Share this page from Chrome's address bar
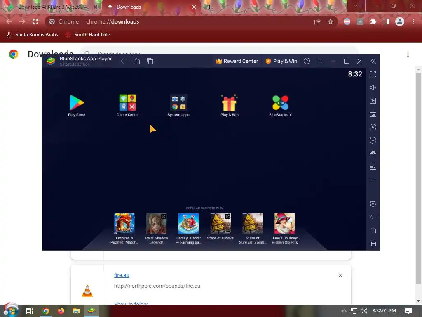422x317 pixels. pyautogui.click(x=317, y=21)
